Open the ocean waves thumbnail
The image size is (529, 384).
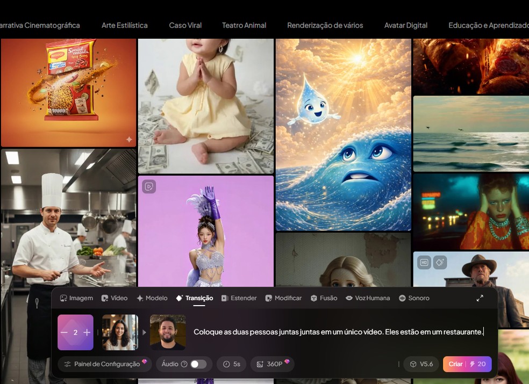point(471,134)
